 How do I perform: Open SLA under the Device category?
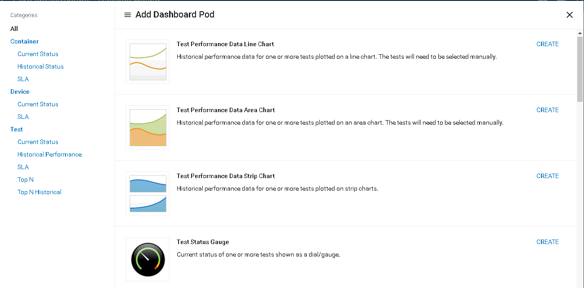(x=23, y=117)
